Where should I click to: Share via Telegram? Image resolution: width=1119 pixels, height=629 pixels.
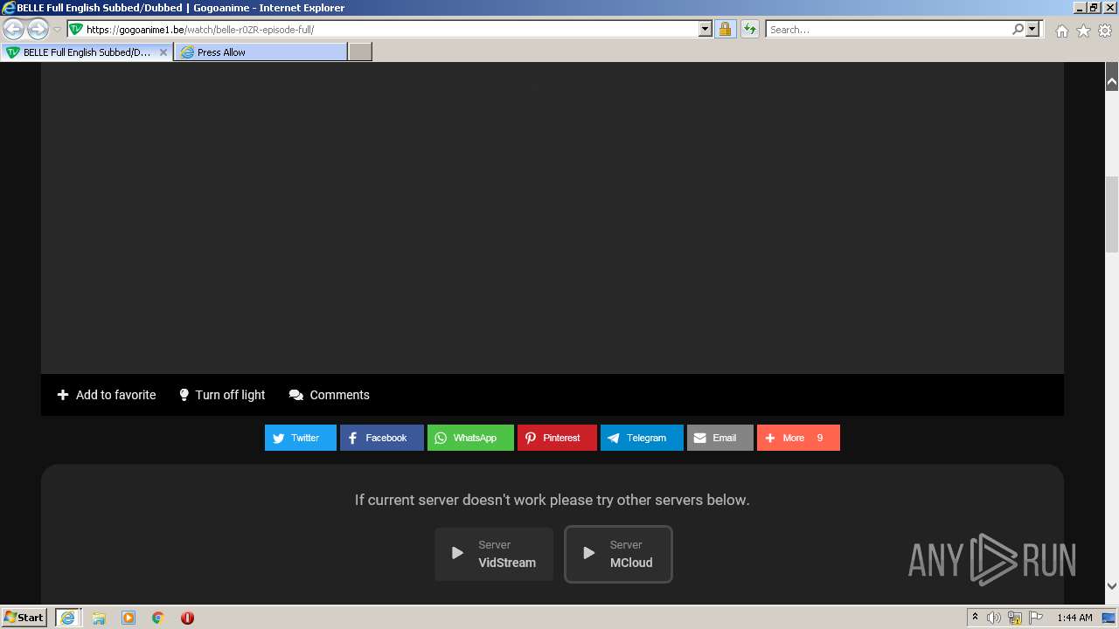(642, 438)
